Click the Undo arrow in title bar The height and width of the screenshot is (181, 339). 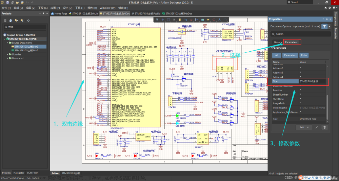[x=27, y=2]
